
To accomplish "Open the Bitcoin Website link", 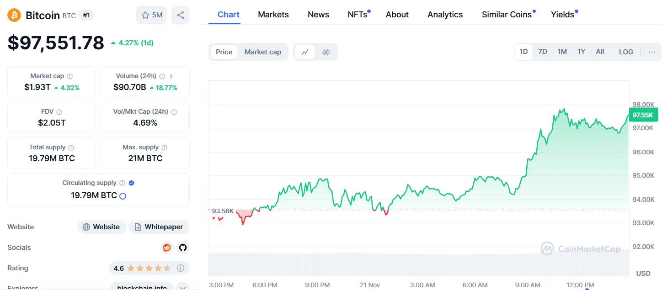I will [101, 227].
